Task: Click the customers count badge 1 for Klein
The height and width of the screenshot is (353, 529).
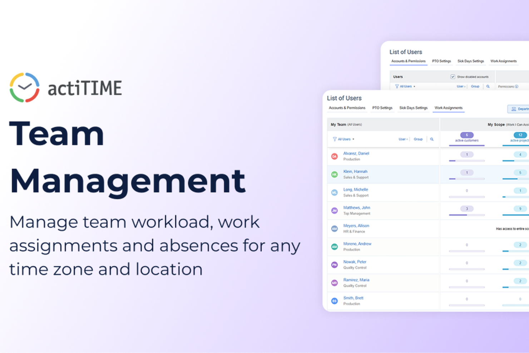Action: pyautogui.click(x=467, y=173)
